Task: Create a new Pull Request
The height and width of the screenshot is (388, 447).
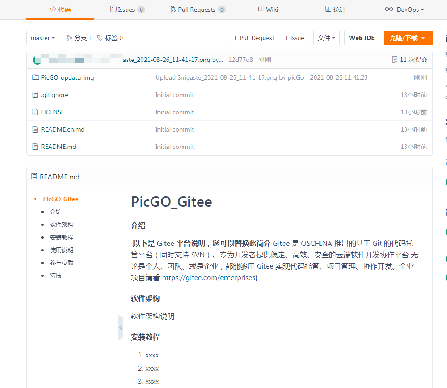Action: coord(254,38)
